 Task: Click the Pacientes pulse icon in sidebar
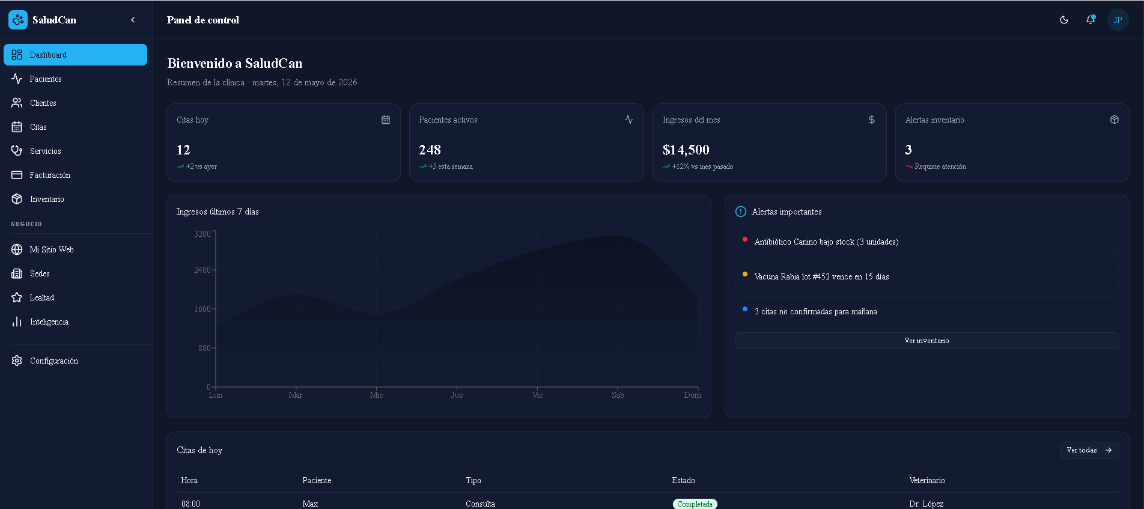(x=17, y=79)
